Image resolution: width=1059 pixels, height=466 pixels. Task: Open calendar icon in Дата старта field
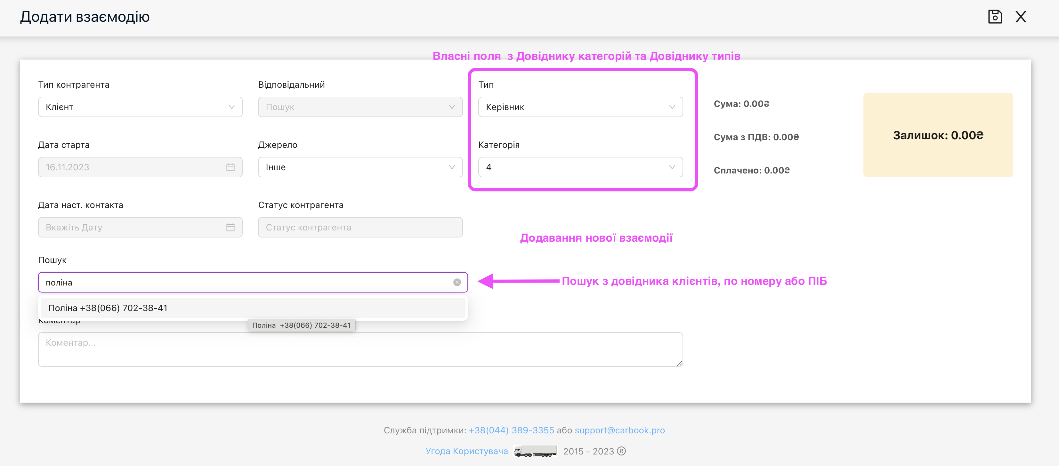pos(230,167)
